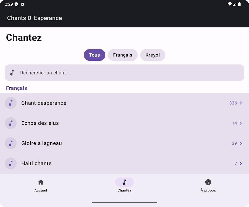Viewport: 249px width, 207px height.
Task: Go to the Accueil tab label
Action: [41, 190]
